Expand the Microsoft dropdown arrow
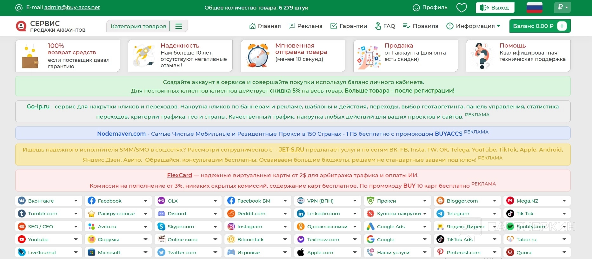Image resolution: width=592 pixels, height=259 pixels. 145,253
